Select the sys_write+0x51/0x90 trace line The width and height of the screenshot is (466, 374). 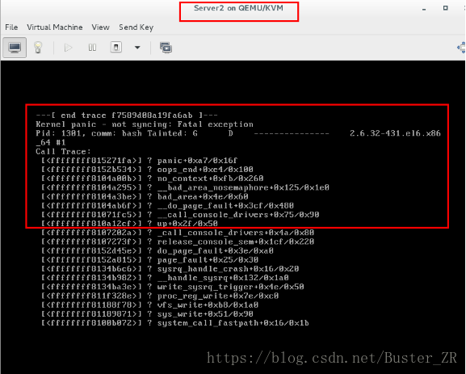click(147, 314)
